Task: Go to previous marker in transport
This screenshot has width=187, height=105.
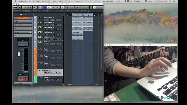Action: 39,7
